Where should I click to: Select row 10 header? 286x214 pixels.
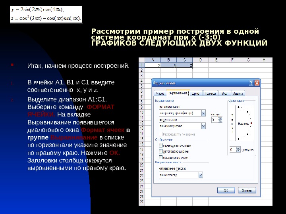tap(142, 112)
